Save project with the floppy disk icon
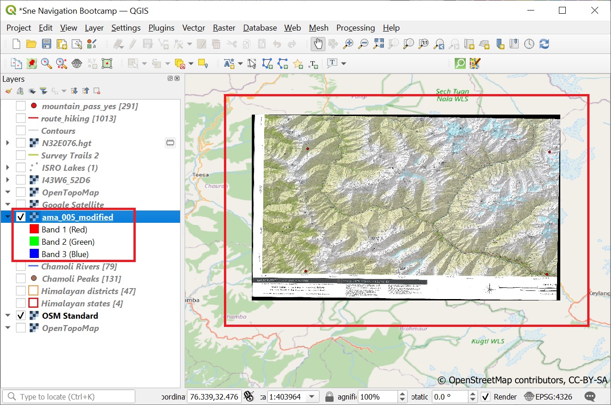Image resolution: width=611 pixels, height=405 pixels. coord(47,44)
